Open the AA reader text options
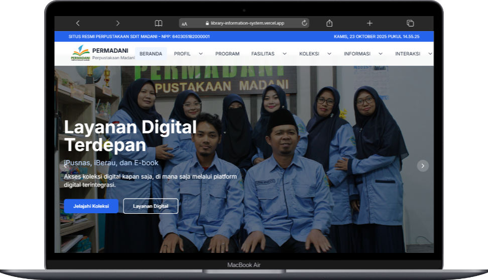 pyautogui.click(x=185, y=23)
